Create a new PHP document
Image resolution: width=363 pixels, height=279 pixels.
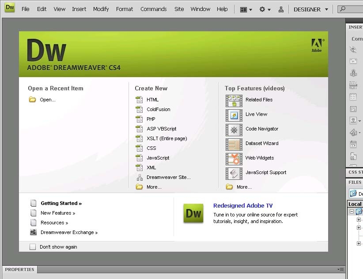151,119
